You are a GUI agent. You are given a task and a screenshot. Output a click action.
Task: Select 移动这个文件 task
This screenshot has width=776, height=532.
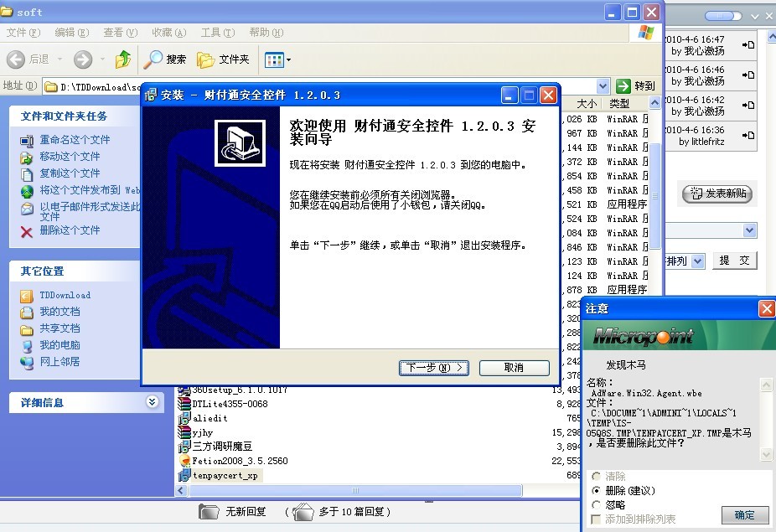point(70,157)
